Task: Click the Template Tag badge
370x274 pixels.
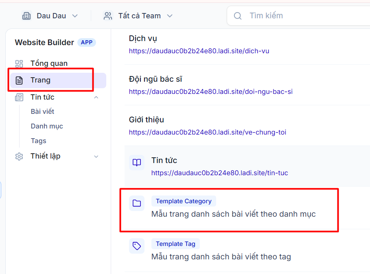Action: click(175, 244)
